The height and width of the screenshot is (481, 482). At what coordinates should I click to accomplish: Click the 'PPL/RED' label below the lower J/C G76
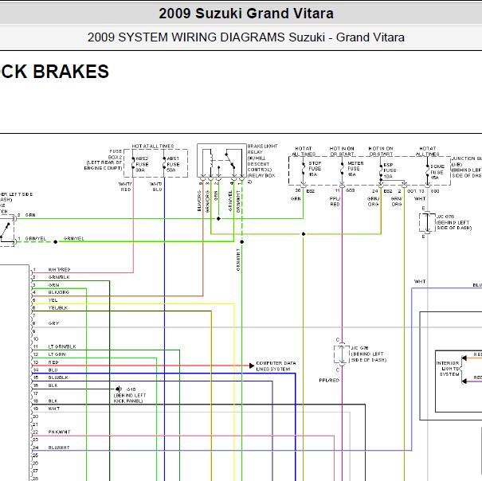[x=329, y=380]
